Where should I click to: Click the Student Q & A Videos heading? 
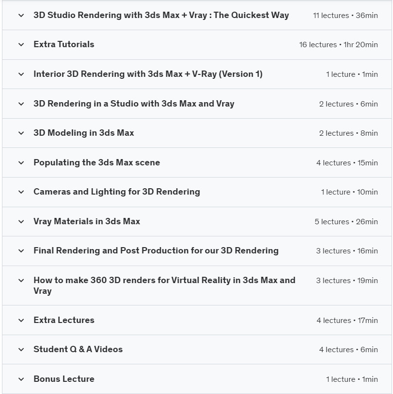(78, 349)
